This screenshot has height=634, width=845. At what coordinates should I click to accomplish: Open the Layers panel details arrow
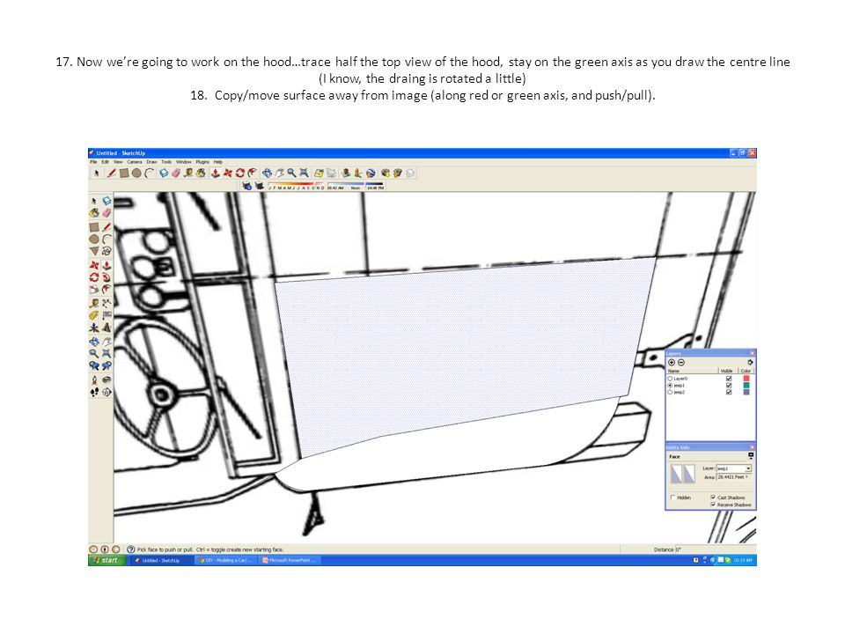[750, 362]
